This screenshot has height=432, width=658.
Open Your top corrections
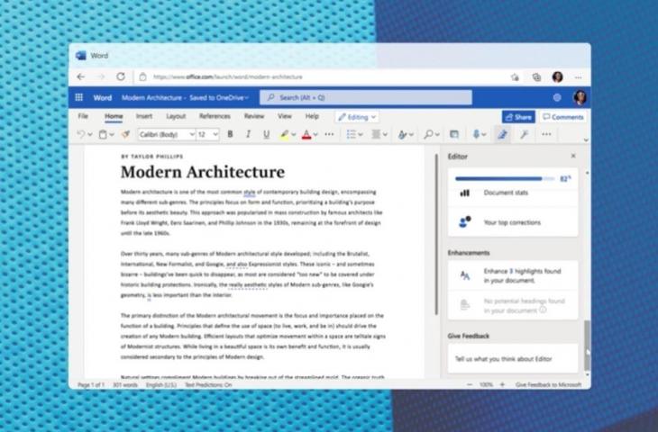pos(512,222)
